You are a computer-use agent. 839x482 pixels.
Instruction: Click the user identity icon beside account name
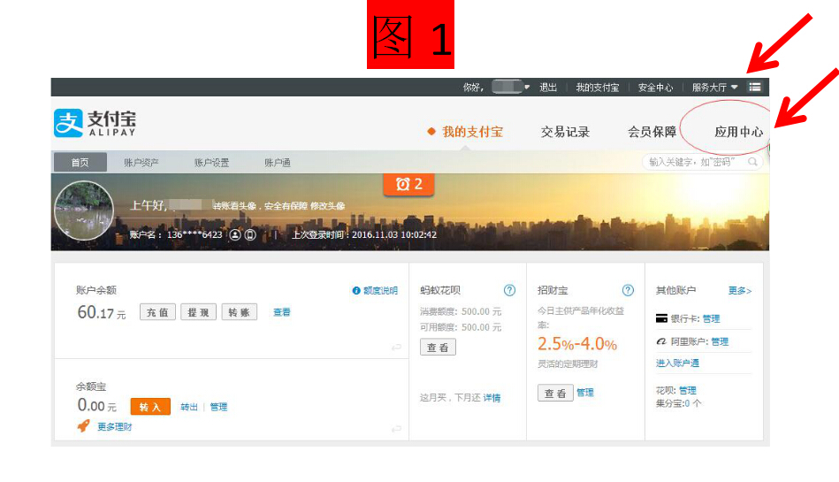(x=235, y=234)
